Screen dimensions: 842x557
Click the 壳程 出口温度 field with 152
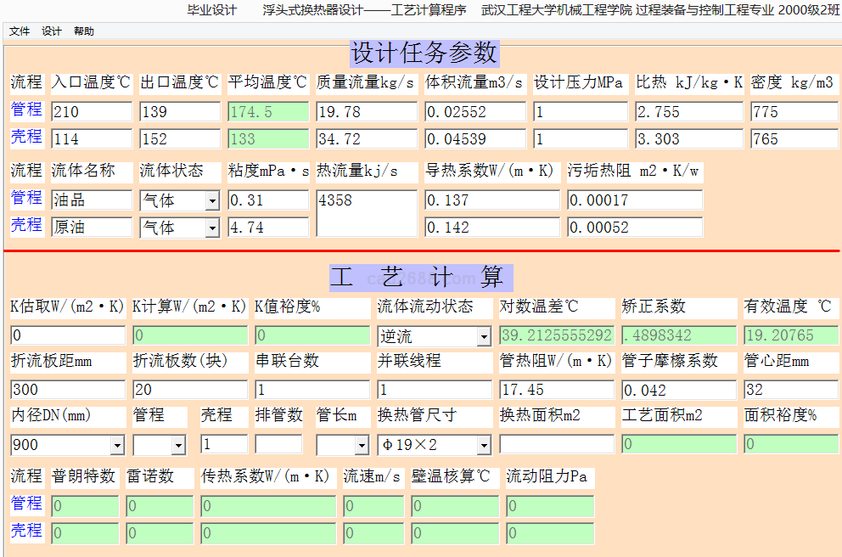pos(180,139)
